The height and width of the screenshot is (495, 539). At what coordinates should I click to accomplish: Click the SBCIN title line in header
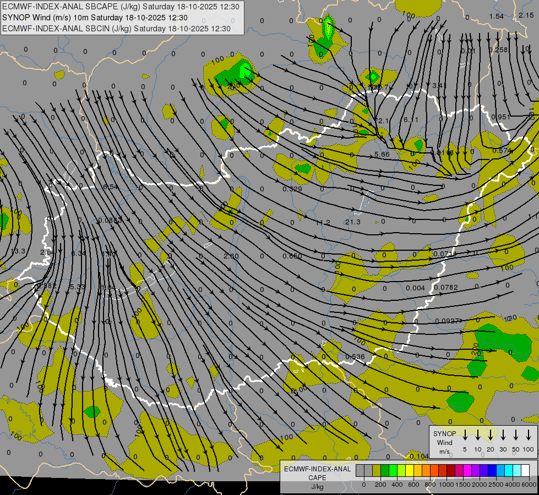[x=116, y=29]
